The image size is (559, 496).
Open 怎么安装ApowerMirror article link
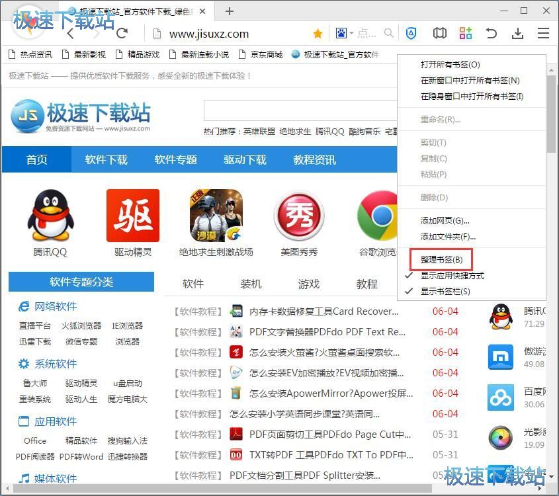(331, 393)
